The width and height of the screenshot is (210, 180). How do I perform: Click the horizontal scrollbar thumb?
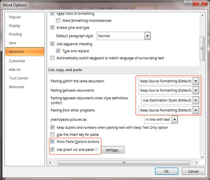[124, 163]
